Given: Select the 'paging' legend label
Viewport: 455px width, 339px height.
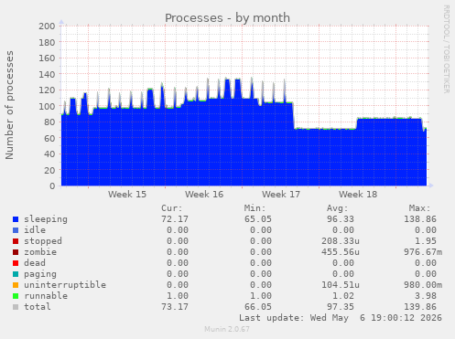Looking at the screenshot, I should tap(40, 274).
